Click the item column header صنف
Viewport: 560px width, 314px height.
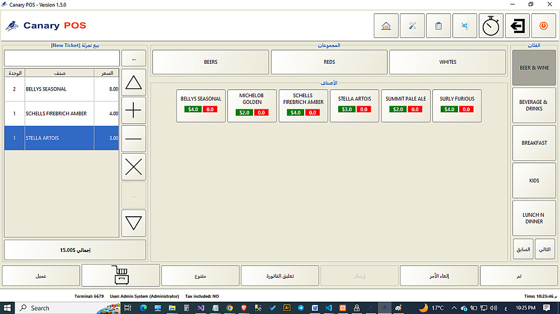point(60,73)
